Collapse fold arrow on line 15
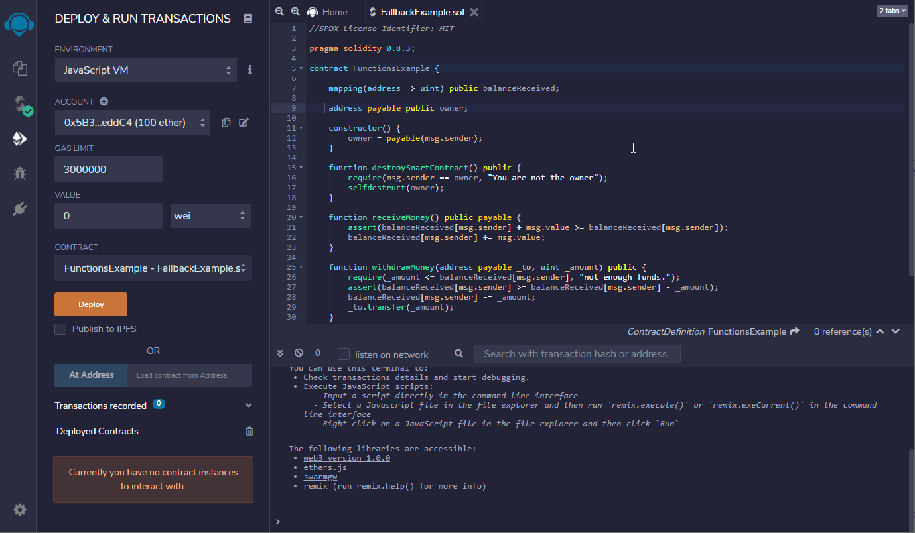The height and width of the screenshot is (533, 915). tap(301, 168)
